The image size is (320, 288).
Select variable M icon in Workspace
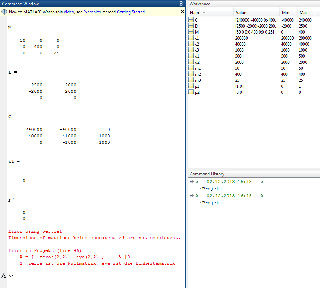(x=191, y=32)
